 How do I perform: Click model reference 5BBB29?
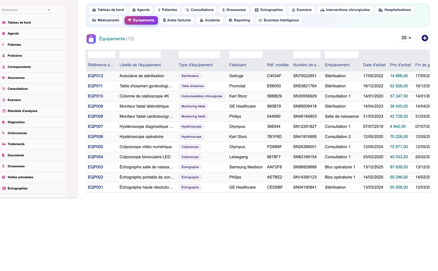click(x=274, y=96)
